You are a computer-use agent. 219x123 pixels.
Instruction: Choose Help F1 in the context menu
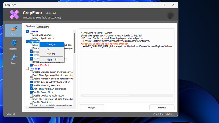[x=52, y=60]
